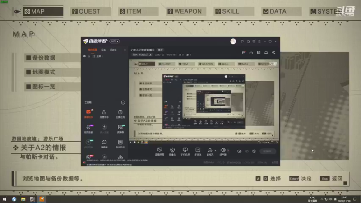Toggle the preview eye icon in the bottom bar

pyautogui.click(x=246, y=151)
